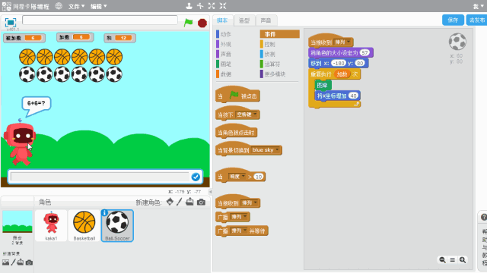Click the green flag to run the project
487x273 pixels.
point(188,23)
